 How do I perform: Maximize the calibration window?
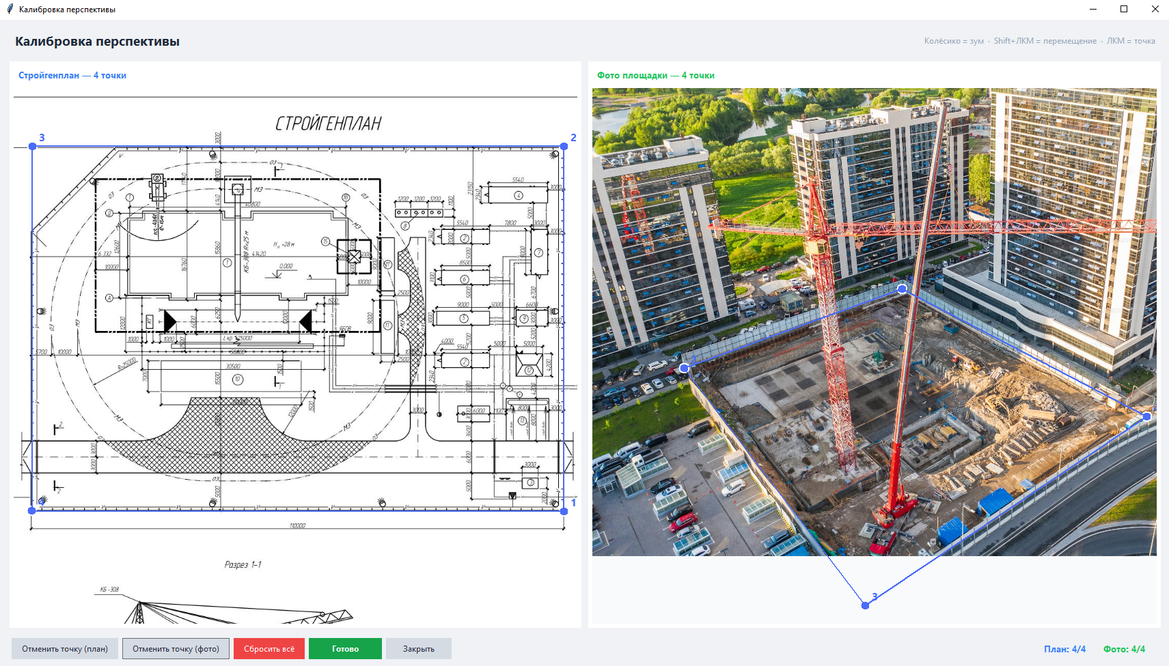point(1124,10)
